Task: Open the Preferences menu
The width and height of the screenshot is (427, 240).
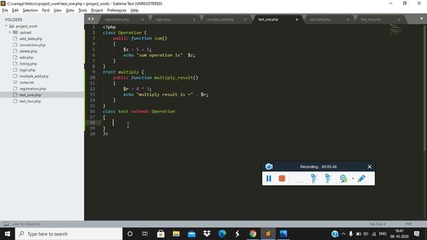Action: coord(117,11)
